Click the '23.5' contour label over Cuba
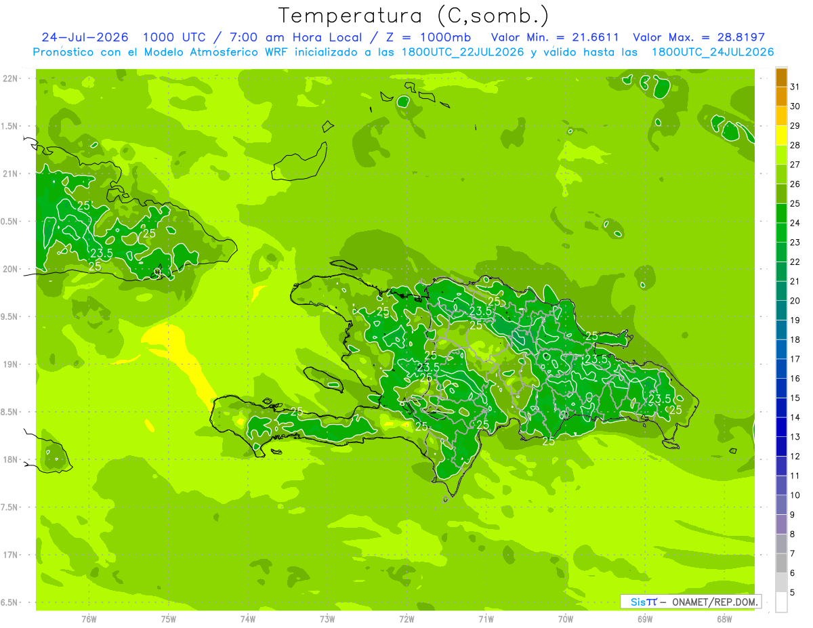The width and height of the screenshot is (813, 628). point(101,253)
